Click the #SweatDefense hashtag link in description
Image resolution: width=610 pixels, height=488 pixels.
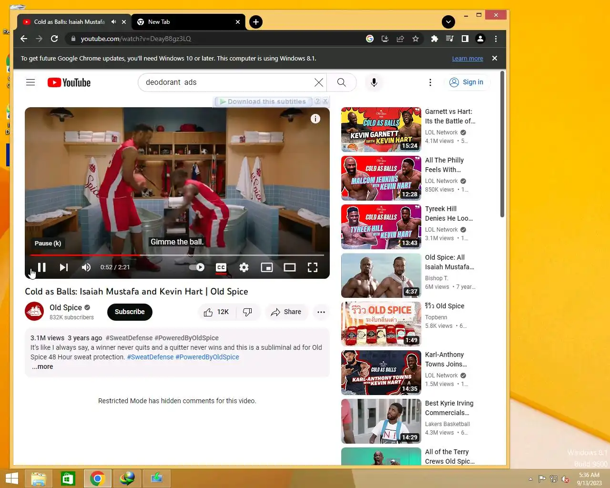coord(150,357)
